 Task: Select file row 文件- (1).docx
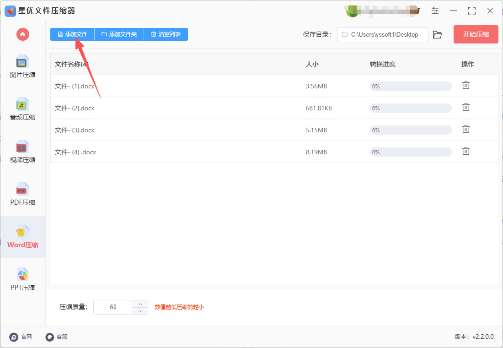(274, 86)
